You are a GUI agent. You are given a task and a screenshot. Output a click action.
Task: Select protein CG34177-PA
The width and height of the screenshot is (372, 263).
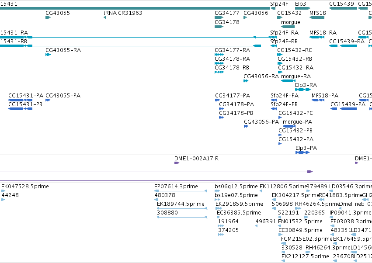[233, 96]
